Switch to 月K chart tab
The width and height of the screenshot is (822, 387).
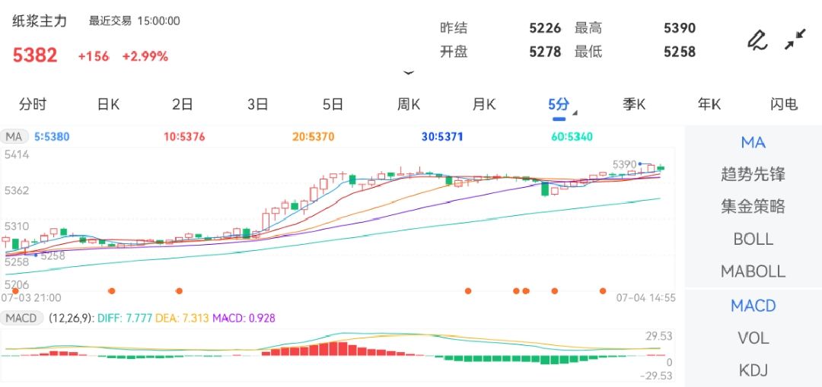pyautogui.click(x=484, y=104)
